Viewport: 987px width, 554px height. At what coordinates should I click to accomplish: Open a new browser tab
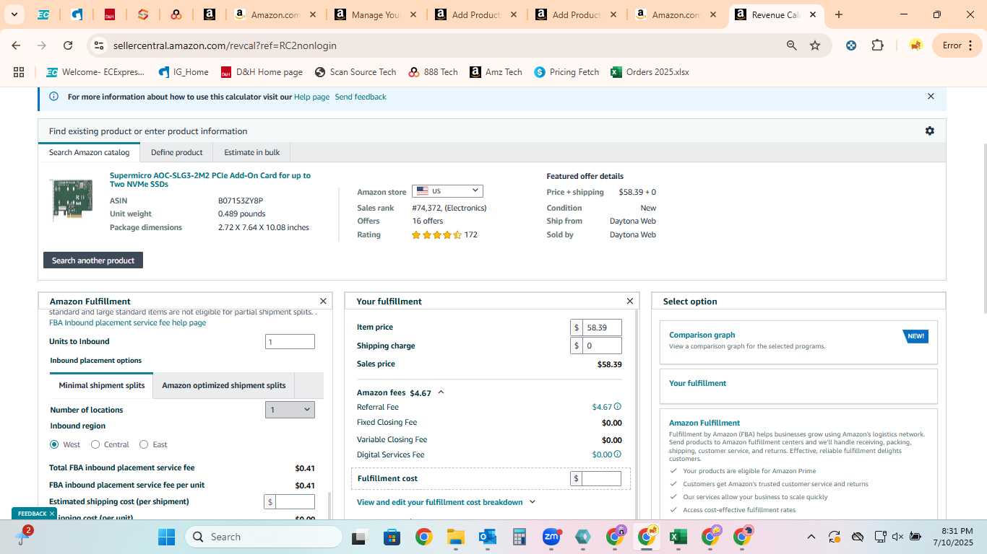(x=838, y=14)
